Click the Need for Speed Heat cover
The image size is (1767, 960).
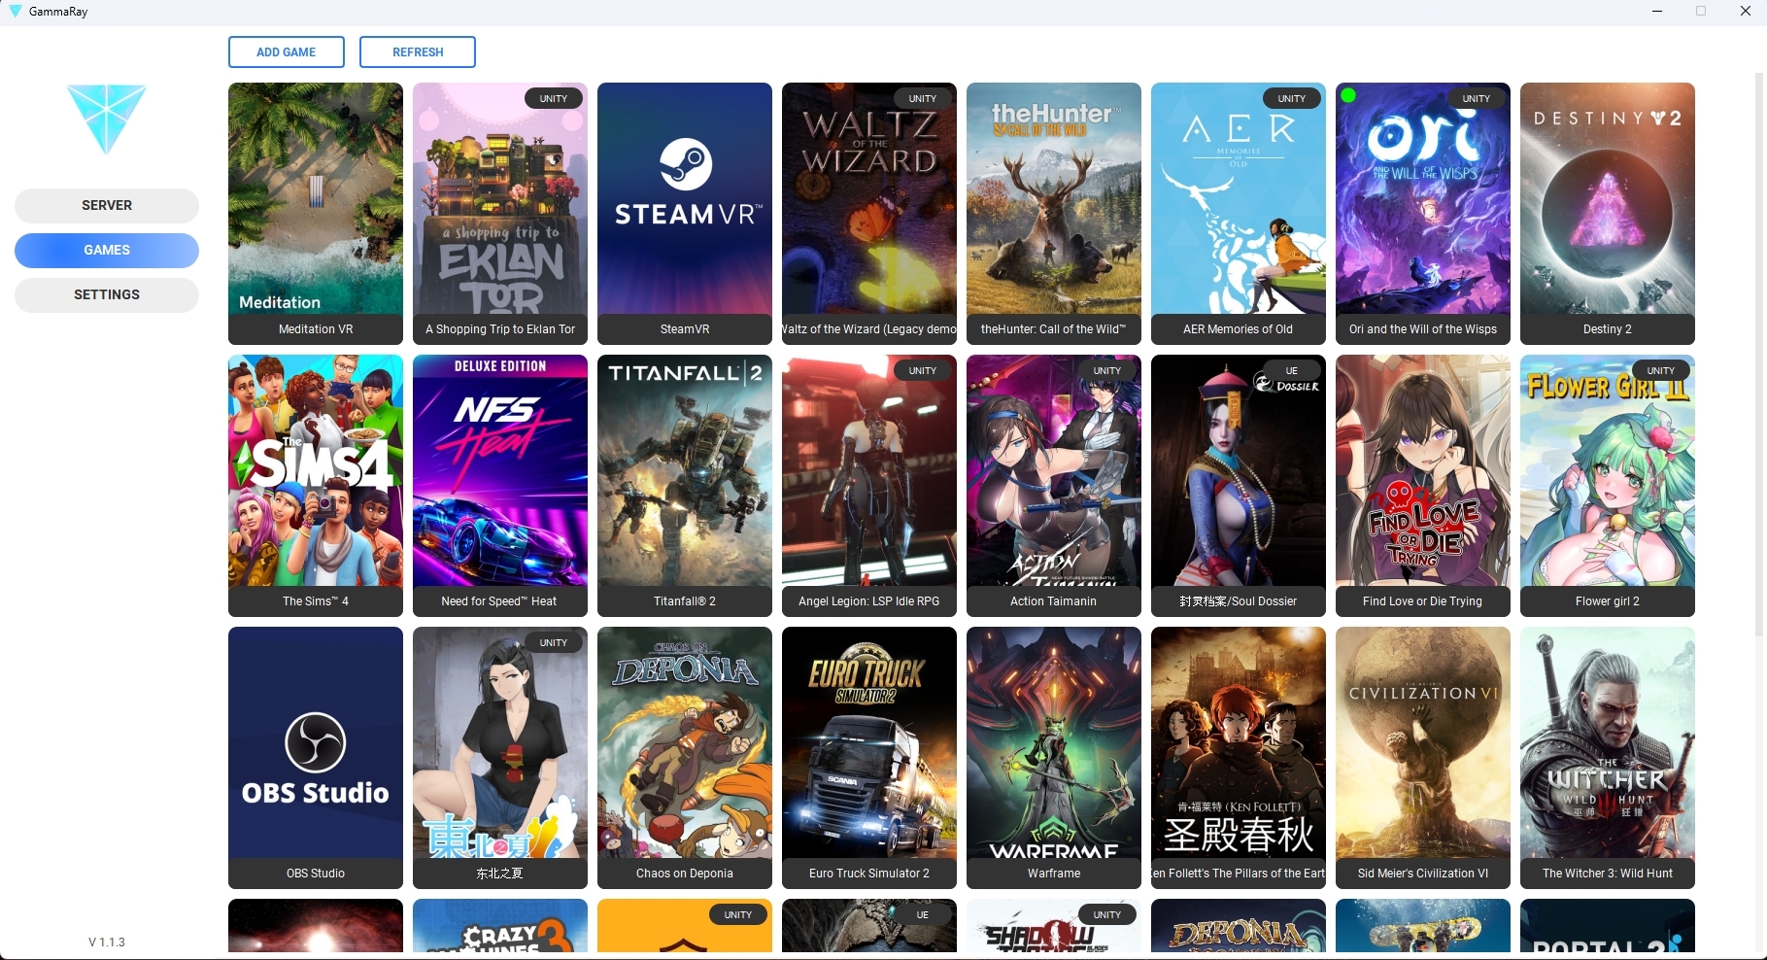click(499, 471)
